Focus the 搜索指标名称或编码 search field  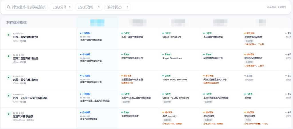click(27, 7)
